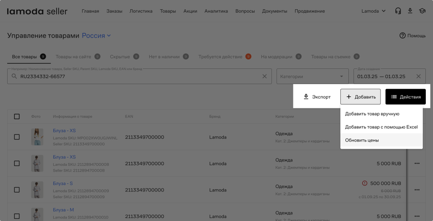The image size is (433, 221).
Task: Open the Документы menu
Action: (274, 11)
